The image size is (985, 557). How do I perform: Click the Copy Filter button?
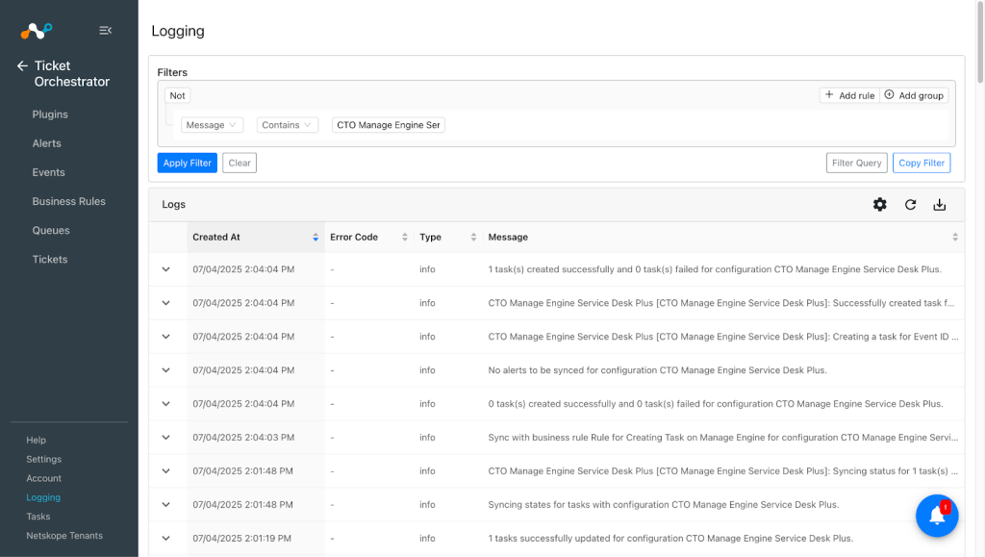coord(922,163)
